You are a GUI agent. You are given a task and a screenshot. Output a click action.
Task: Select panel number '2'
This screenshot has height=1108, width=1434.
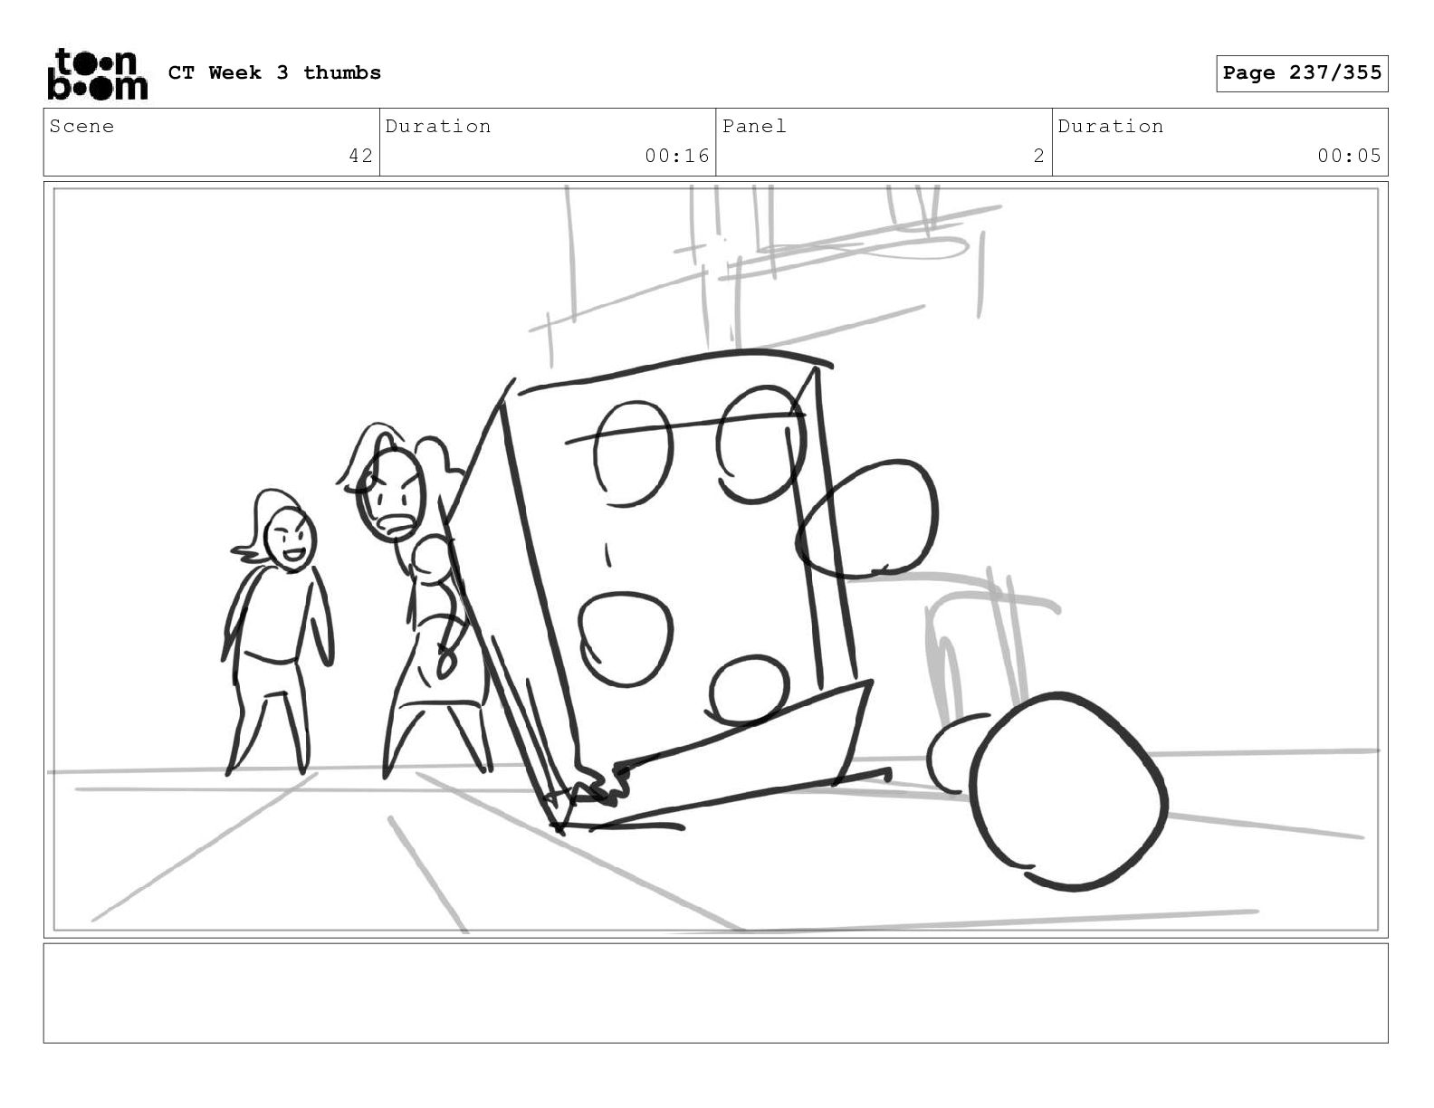tap(1038, 156)
